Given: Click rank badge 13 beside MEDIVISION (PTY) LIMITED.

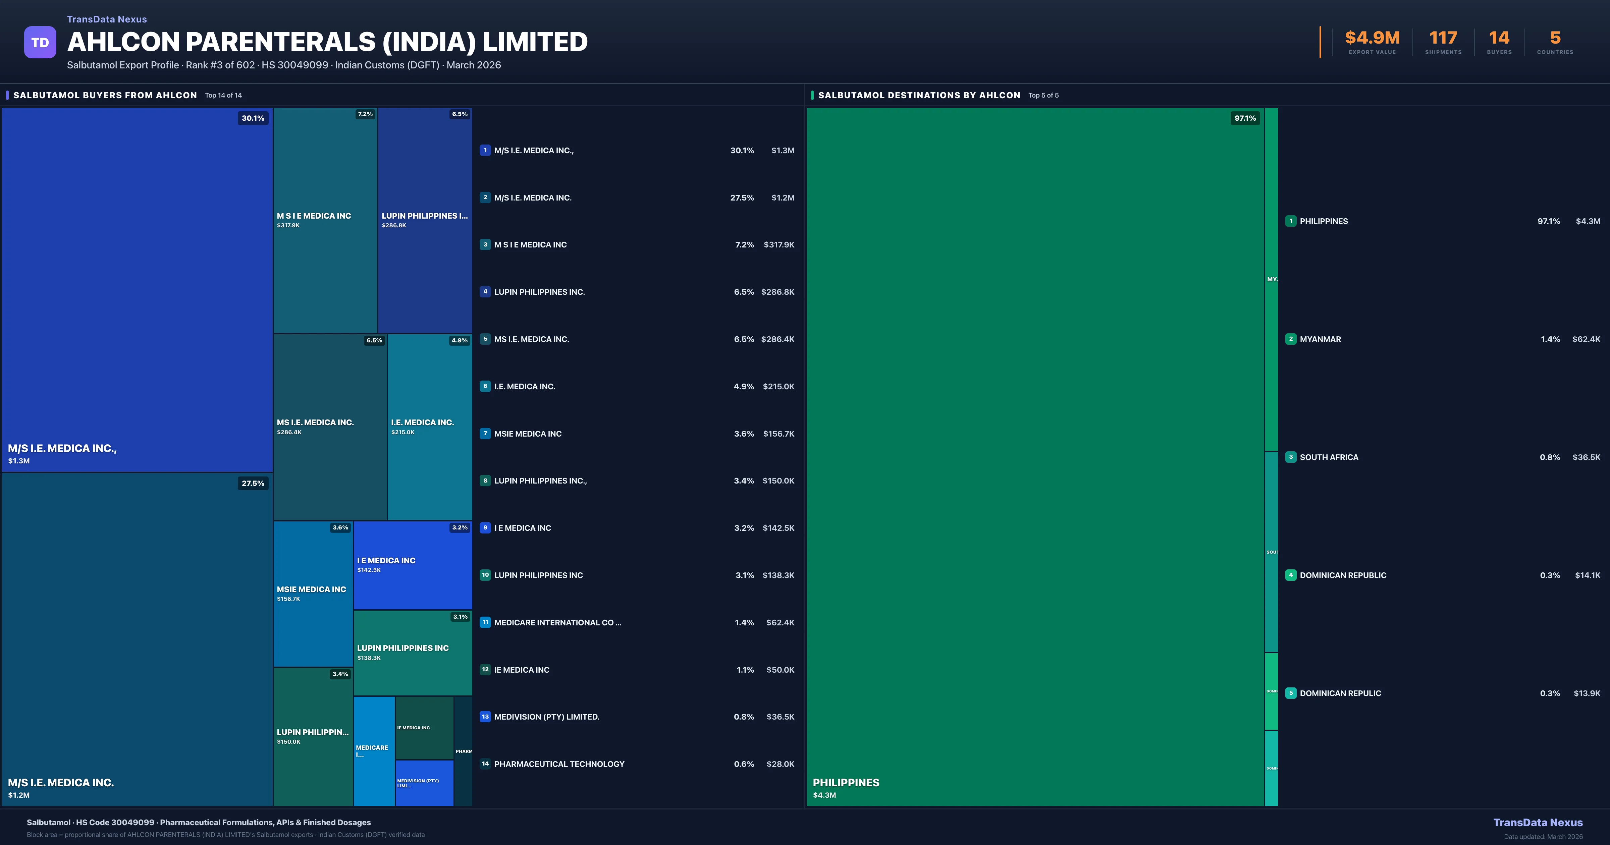Looking at the screenshot, I should coord(485,717).
